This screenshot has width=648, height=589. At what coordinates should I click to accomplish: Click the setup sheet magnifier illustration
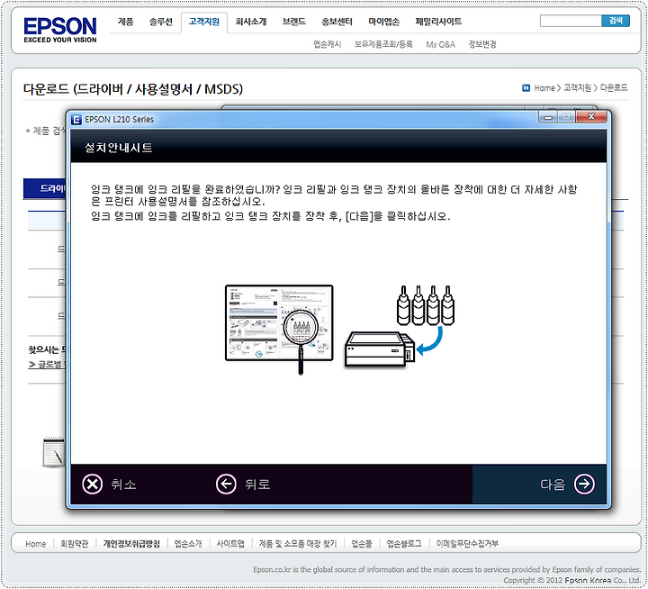279,330
